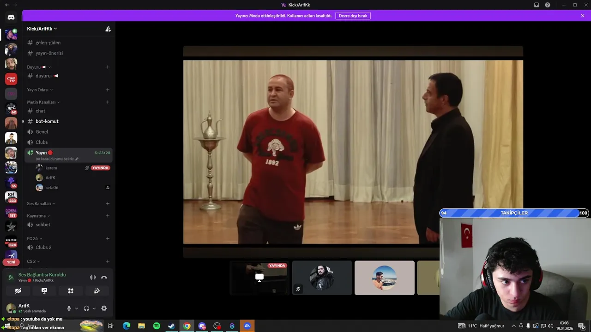Dismiss the streamer mode banner
This screenshot has height=332, width=591.
pyautogui.click(x=583, y=16)
